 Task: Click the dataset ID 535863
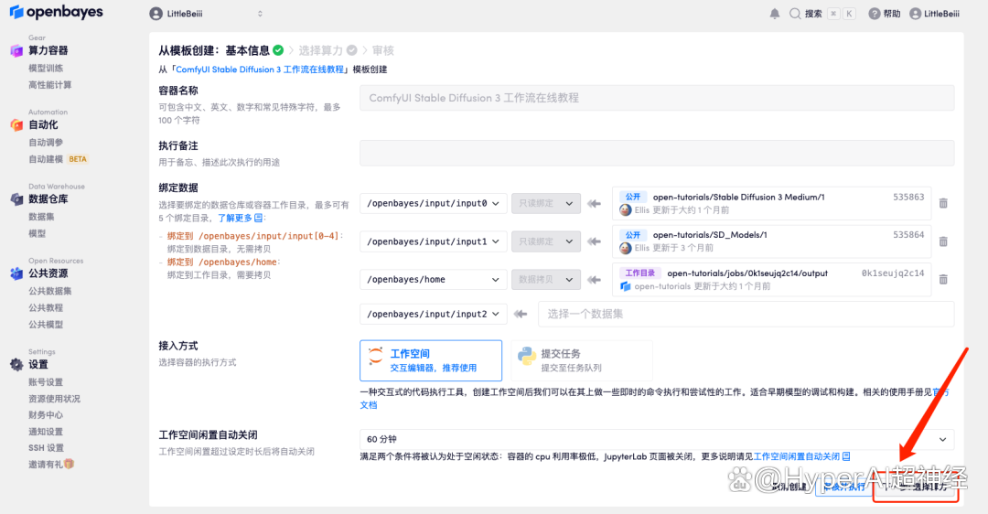coord(908,197)
